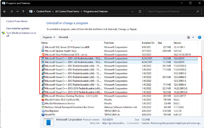Screen dimensions: 204x128
Task: Click Mozilla Maintenance Service icon
Action: point(43,103)
